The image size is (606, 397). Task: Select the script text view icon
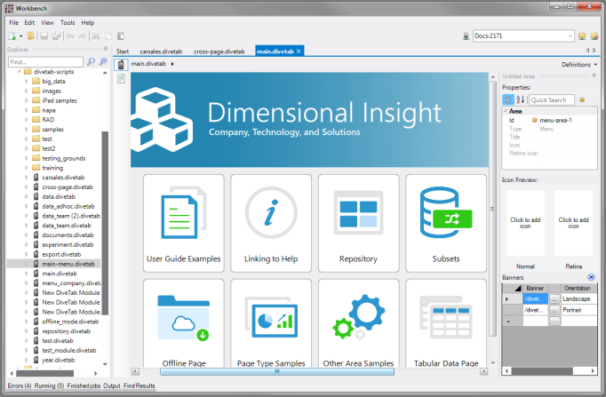[121, 78]
